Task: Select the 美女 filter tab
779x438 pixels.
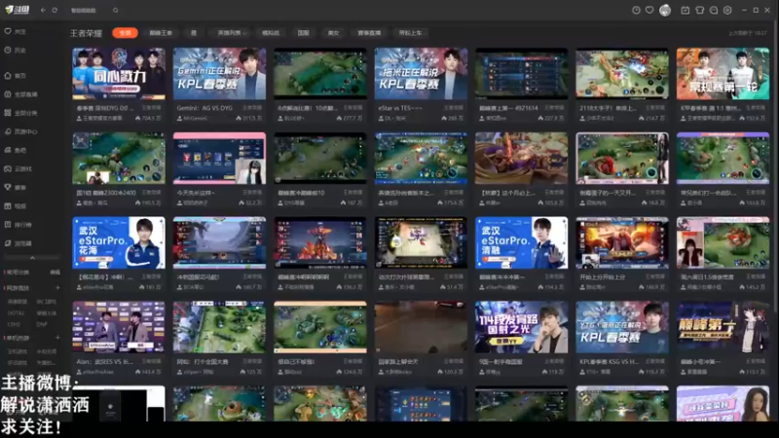Action: coord(333,33)
